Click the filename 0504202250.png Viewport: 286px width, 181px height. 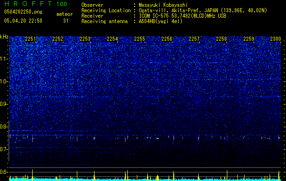pyautogui.click(x=23, y=12)
